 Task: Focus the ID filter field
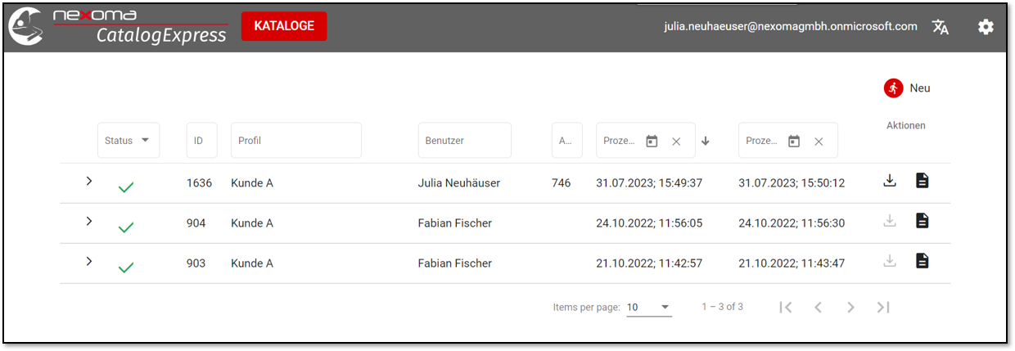tap(202, 141)
